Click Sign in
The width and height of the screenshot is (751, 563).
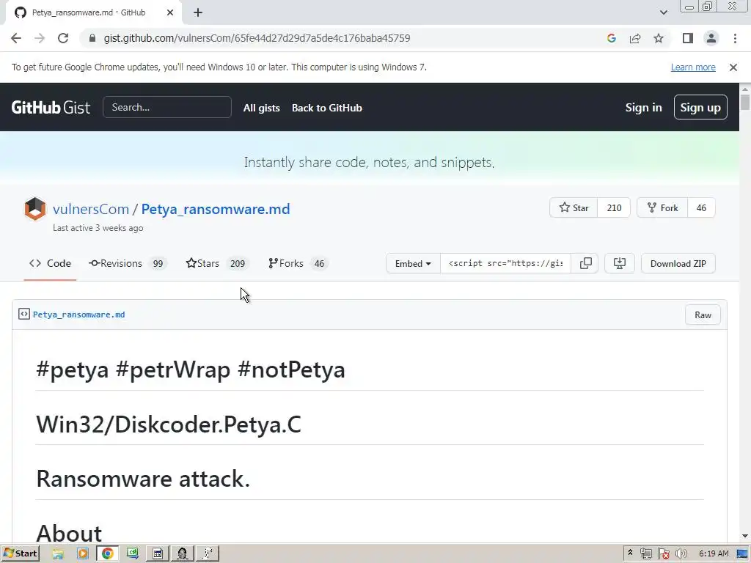(x=643, y=108)
